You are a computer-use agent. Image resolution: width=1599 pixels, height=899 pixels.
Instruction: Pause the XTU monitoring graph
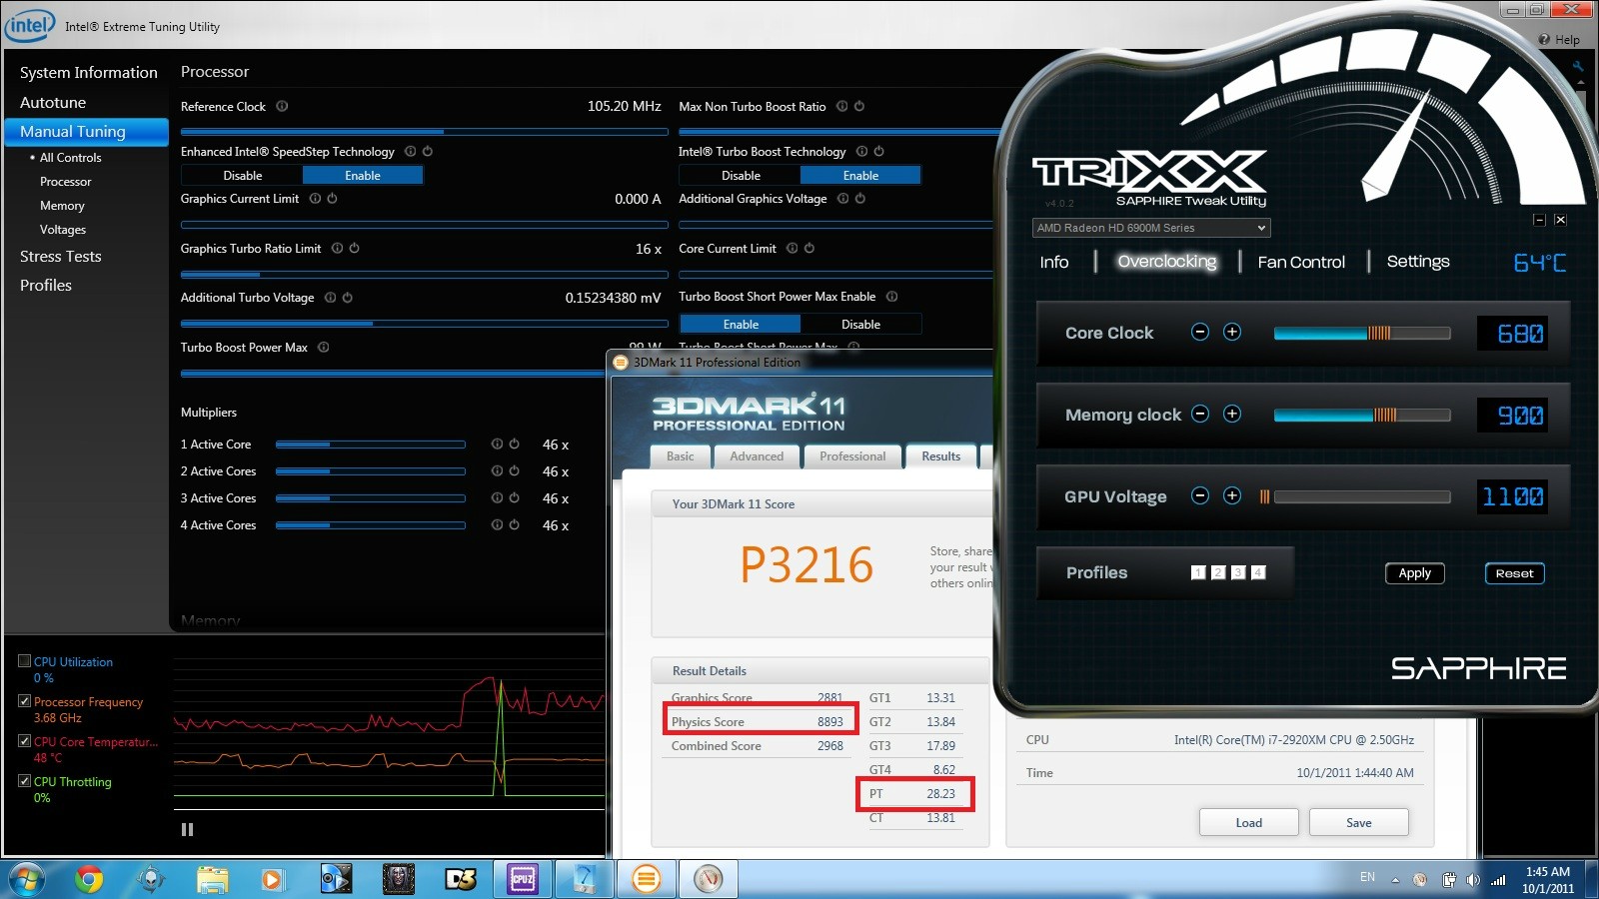(x=187, y=829)
